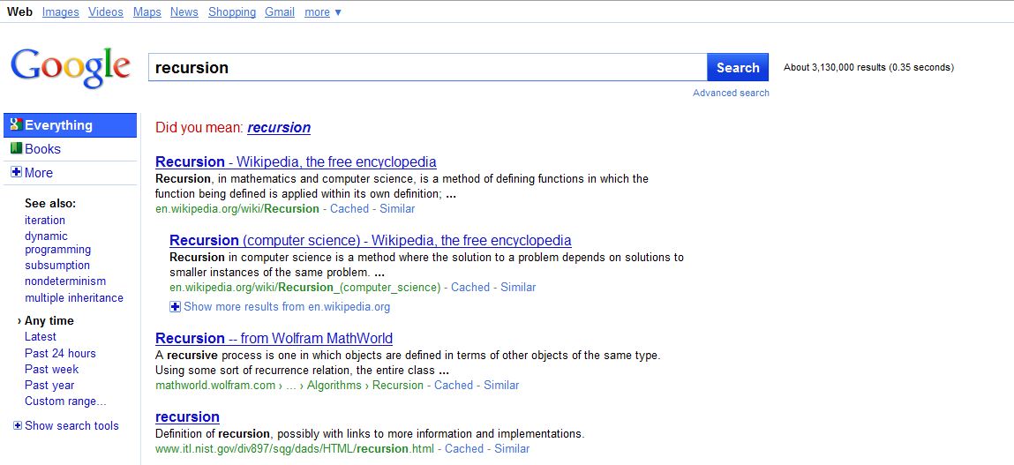The height and width of the screenshot is (465, 1014).
Task: Click the recursion search input field
Action: pos(427,67)
